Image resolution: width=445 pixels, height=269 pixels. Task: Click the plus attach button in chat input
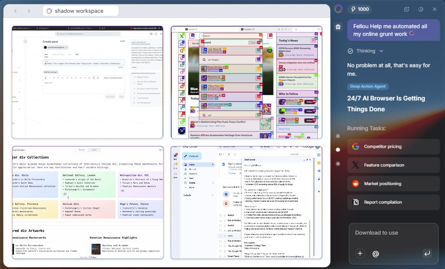360,254
